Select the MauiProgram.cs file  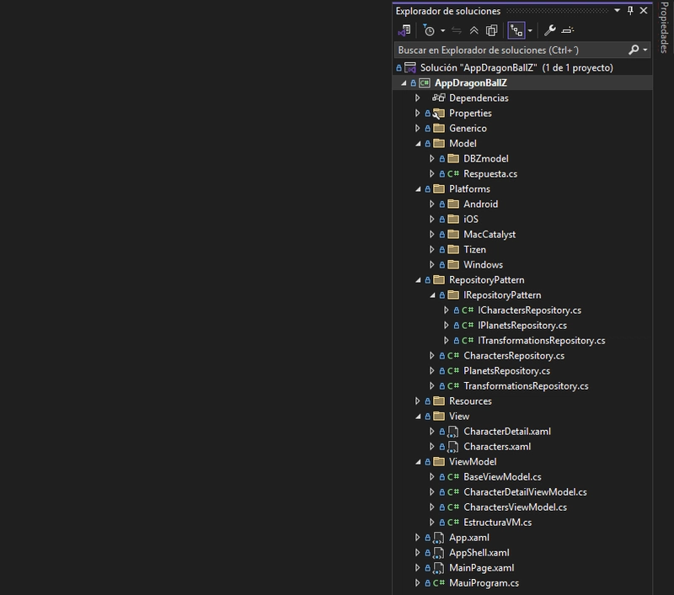coord(484,583)
